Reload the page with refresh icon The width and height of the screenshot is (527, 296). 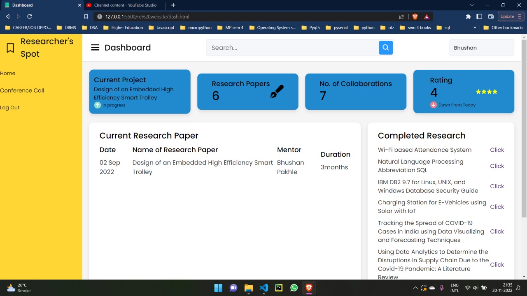point(30,16)
